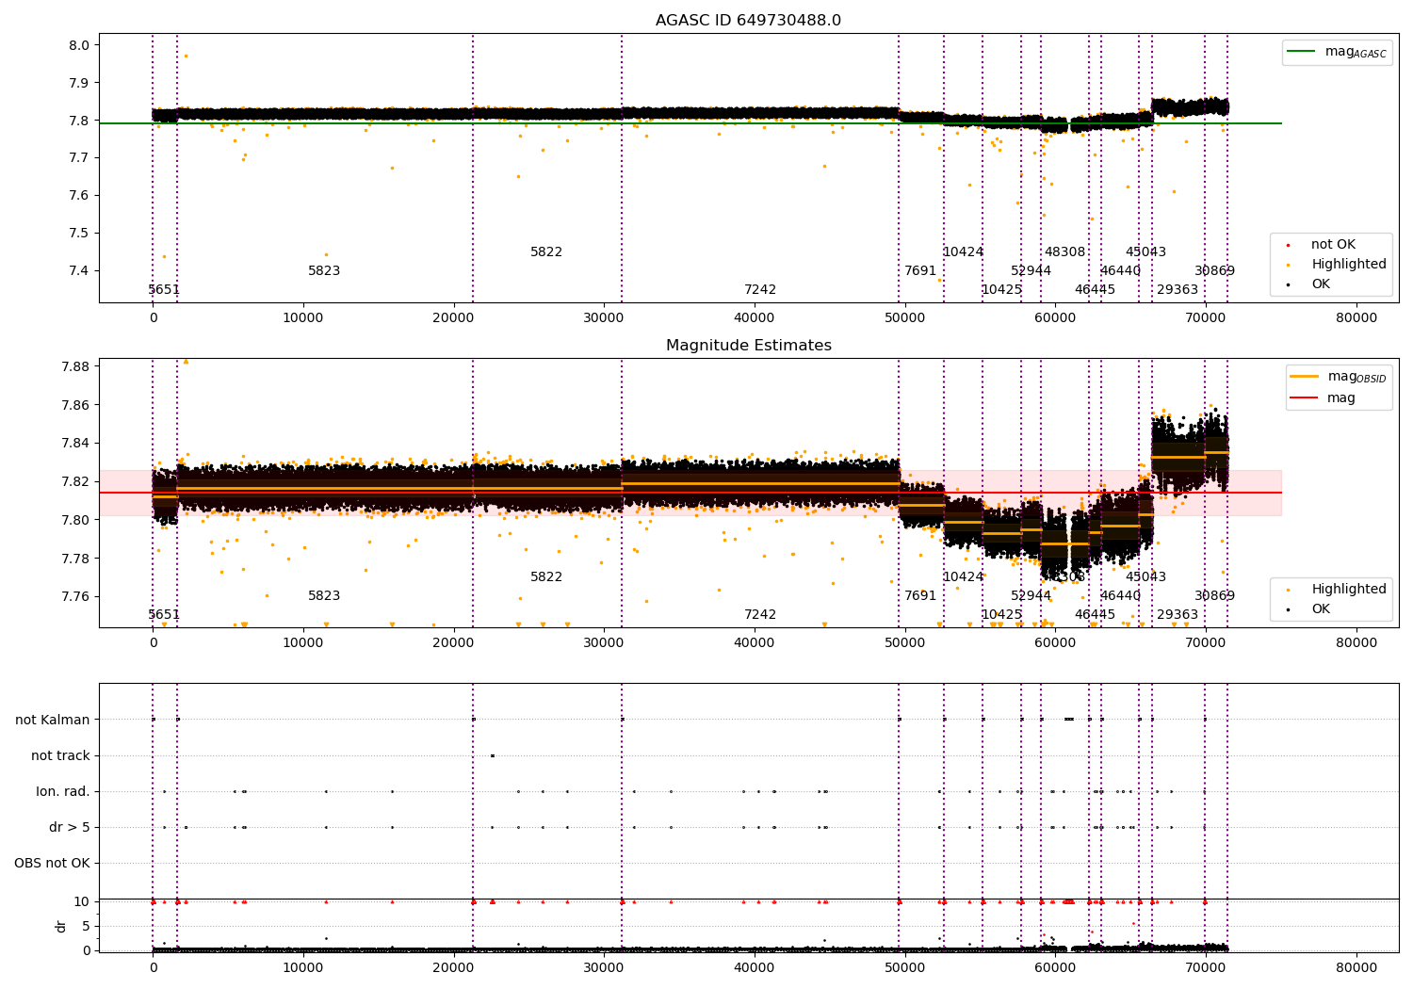Select obsid label 29363 in the middle plot

[1177, 615]
